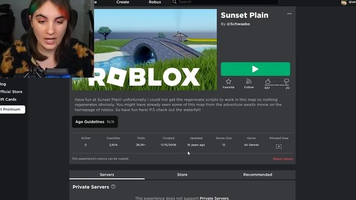The image size is (356, 200).
Task: Open the Create menu item
Action: pos(122,2)
